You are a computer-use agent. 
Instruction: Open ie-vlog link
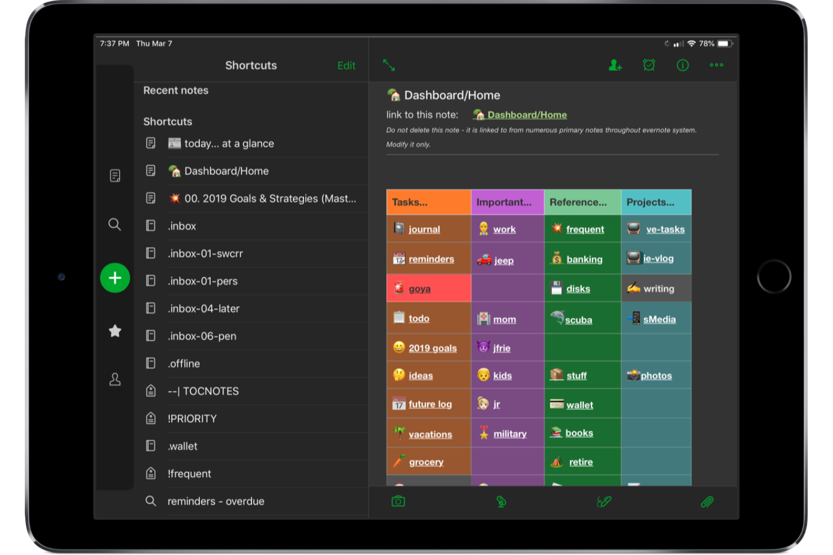tap(659, 259)
